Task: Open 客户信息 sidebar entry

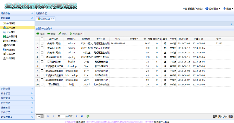Action: (9, 45)
